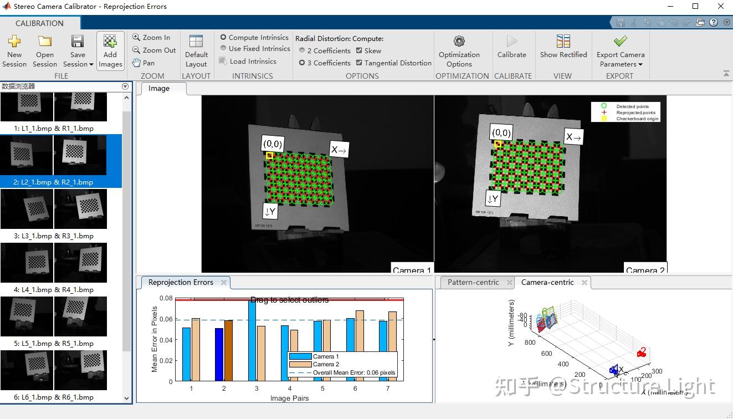This screenshot has height=419, width=733.
Task: Click the Add Images checkerboard icon
Action: pos(110,42)
